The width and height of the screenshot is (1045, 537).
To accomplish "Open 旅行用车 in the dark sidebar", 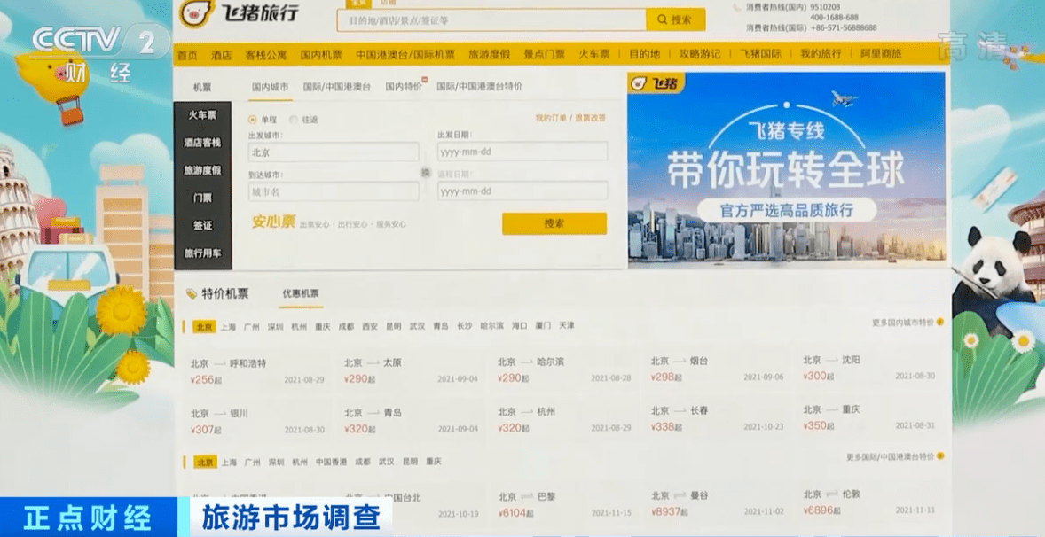I will pyautogui.click(x=202, y=253).
